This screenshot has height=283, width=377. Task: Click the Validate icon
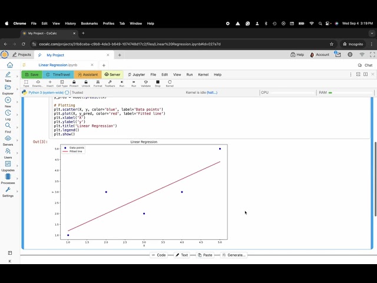(x=145, y=84)
